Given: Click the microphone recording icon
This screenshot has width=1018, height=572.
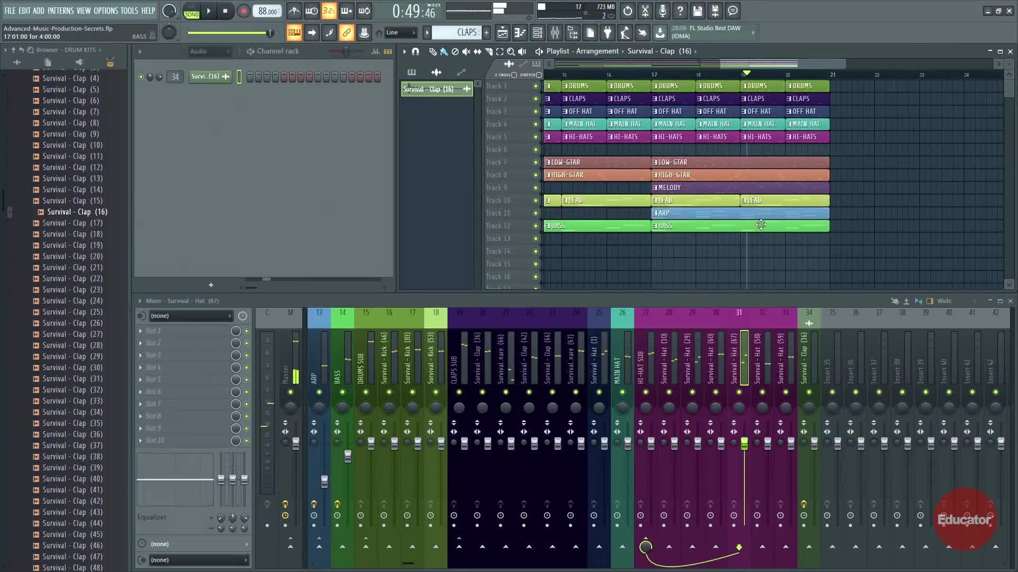Looking at the screenshot, I should (662, 11).
